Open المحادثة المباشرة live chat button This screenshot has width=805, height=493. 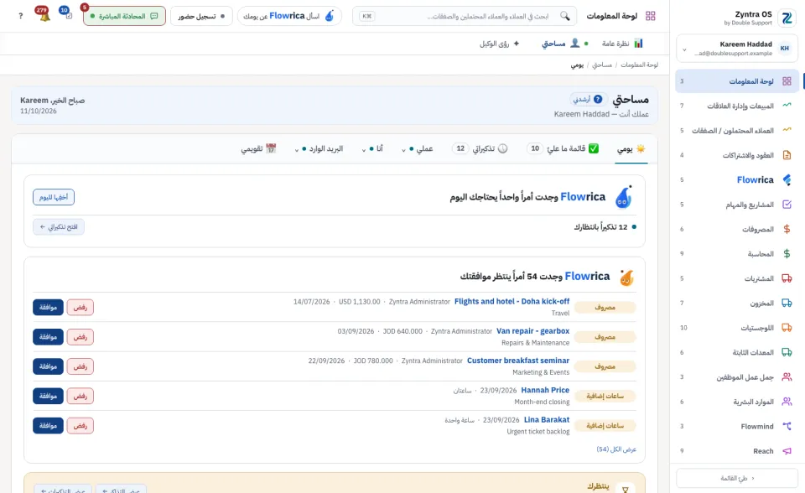[124, 16]
